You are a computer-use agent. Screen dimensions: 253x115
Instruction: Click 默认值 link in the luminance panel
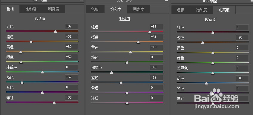pos(210,19)
